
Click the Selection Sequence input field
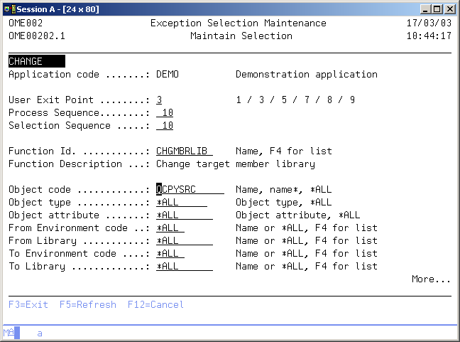165,126
